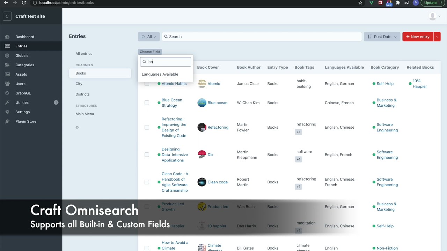Click the browser back arrow
This screenshot has width=447, height=251.
coord(6,3)
